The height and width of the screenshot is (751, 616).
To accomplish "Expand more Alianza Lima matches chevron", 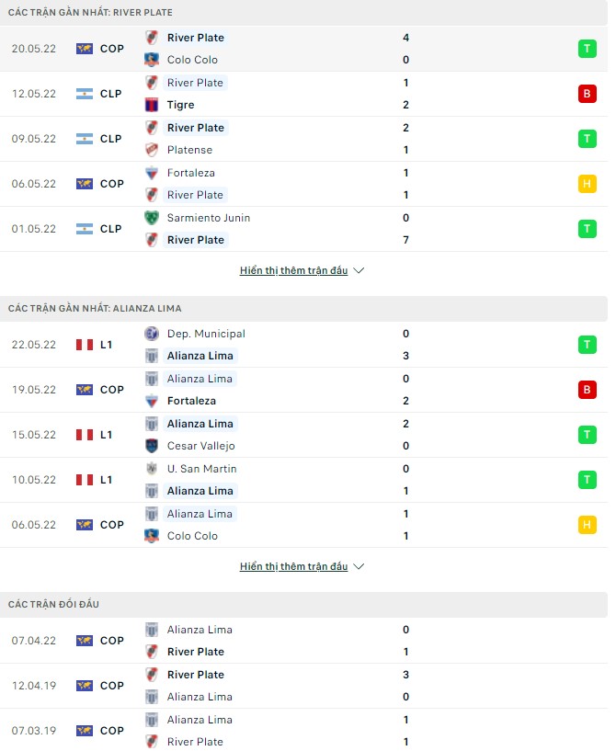I will [359, 567].
